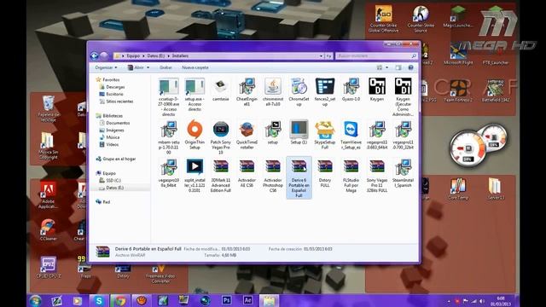Screen dimensions: 546x307
Task: Select the Dxtory FULL archive
Action: [x=325, y=173]
